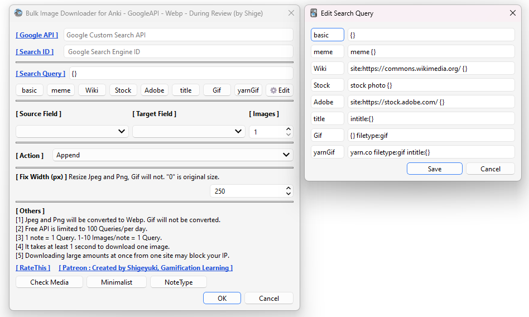The height and width of the screenshot is (317, 529).
Task: Close the Bulk Image Downloader window
Action: tap(291, 13)
